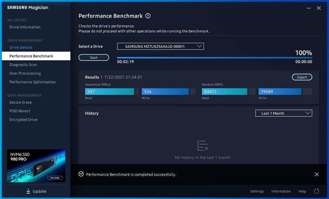
Task: Start the performance benchmark
Action: pos(94,58)
